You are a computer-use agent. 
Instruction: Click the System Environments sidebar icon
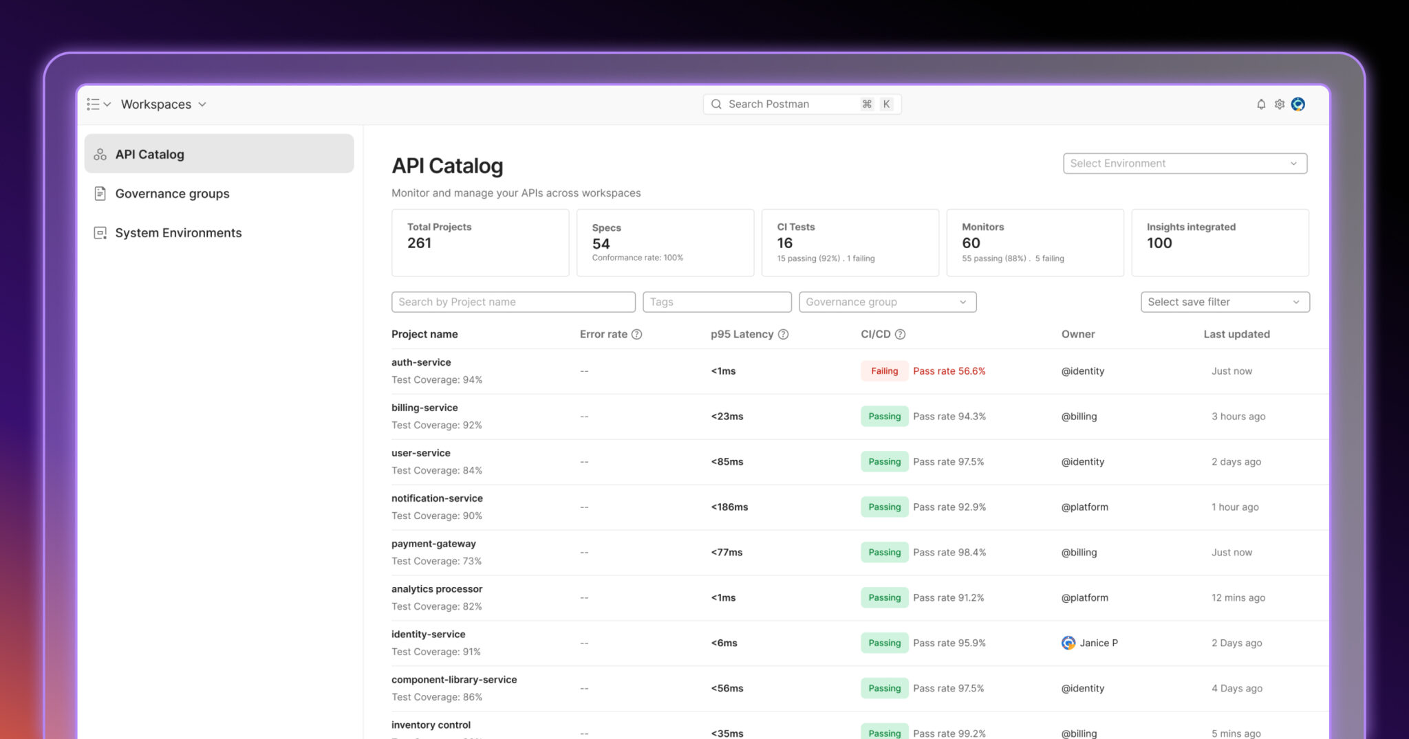100,233
